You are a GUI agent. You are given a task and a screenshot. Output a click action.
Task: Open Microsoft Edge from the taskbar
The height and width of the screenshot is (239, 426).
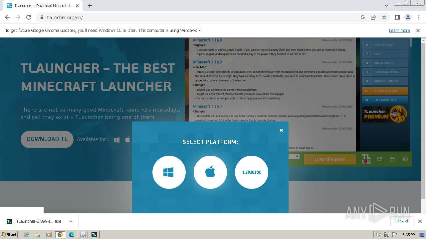tap(71, 235)
